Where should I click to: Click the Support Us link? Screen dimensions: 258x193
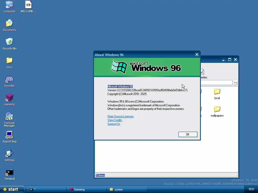pyautogui.click(x=114, y=124)
